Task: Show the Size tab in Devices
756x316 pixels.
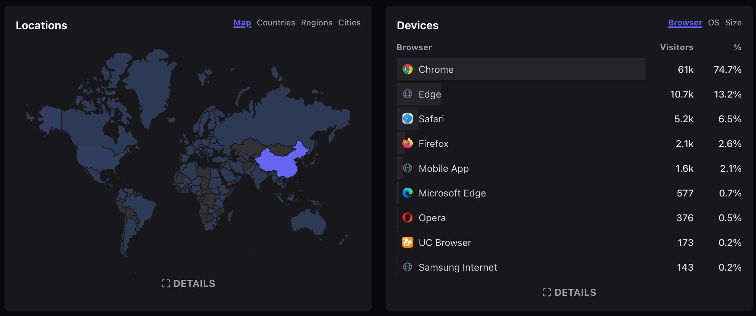Action: (x=733, y=23)
